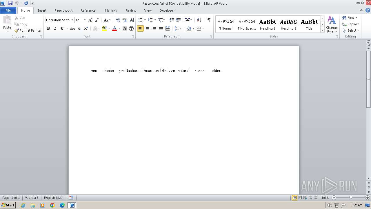
Task: Center the paragraph text
Action: pyautogui.click(x=147, y=28)
